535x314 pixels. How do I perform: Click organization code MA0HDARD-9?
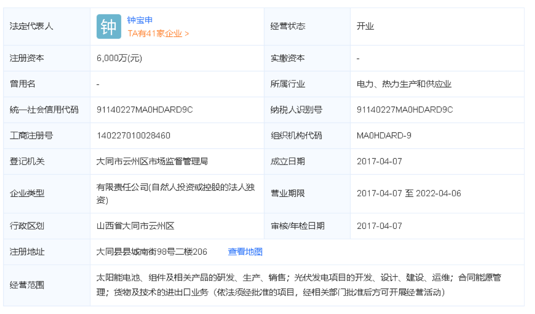(x=384, y=135)
